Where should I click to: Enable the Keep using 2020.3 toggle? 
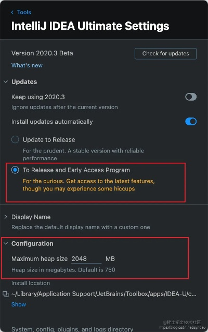(x=191, y=97)
